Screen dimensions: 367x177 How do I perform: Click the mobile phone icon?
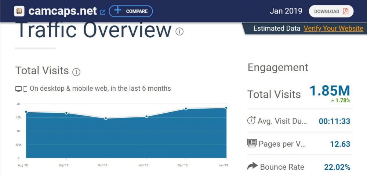tap(25, 89)
